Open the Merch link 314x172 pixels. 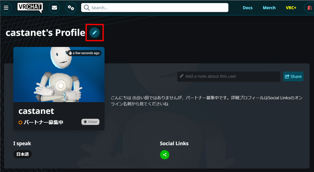[x=269, y=8]
